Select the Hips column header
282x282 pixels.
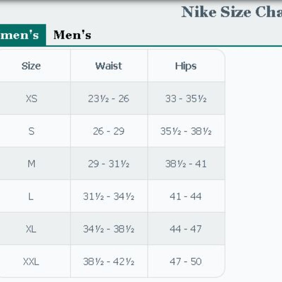(x=186, y=66)
